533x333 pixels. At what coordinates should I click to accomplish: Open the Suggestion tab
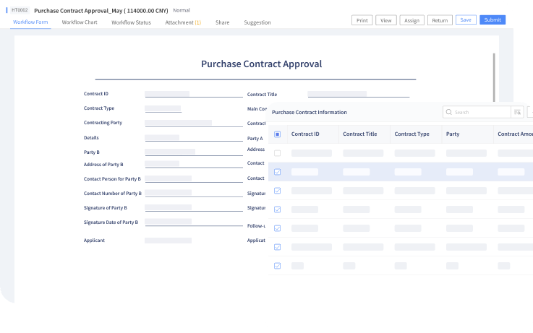pos(257,22)
